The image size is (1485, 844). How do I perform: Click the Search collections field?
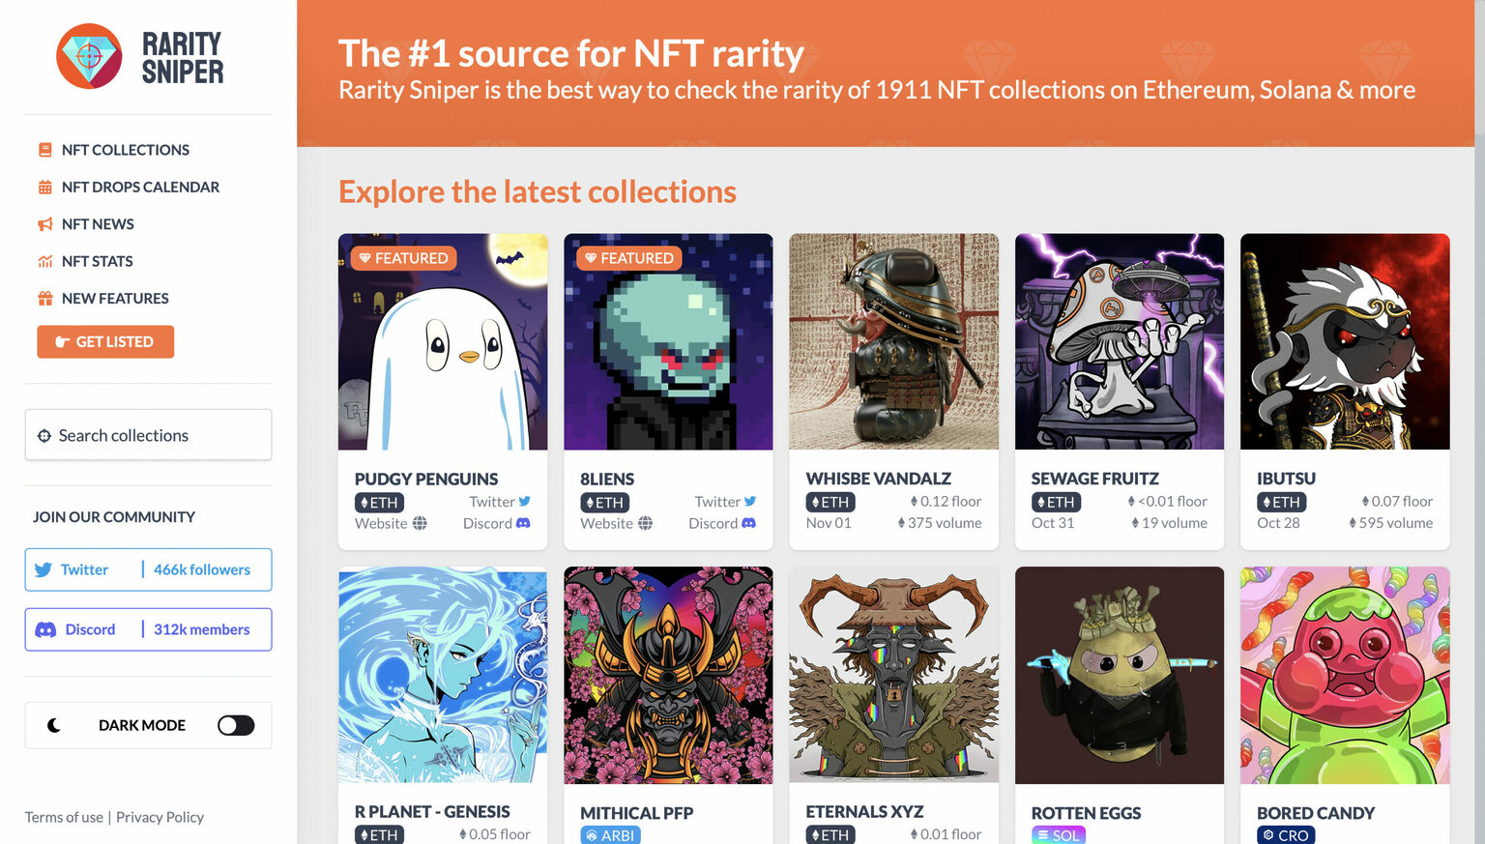tap(147, 435)
